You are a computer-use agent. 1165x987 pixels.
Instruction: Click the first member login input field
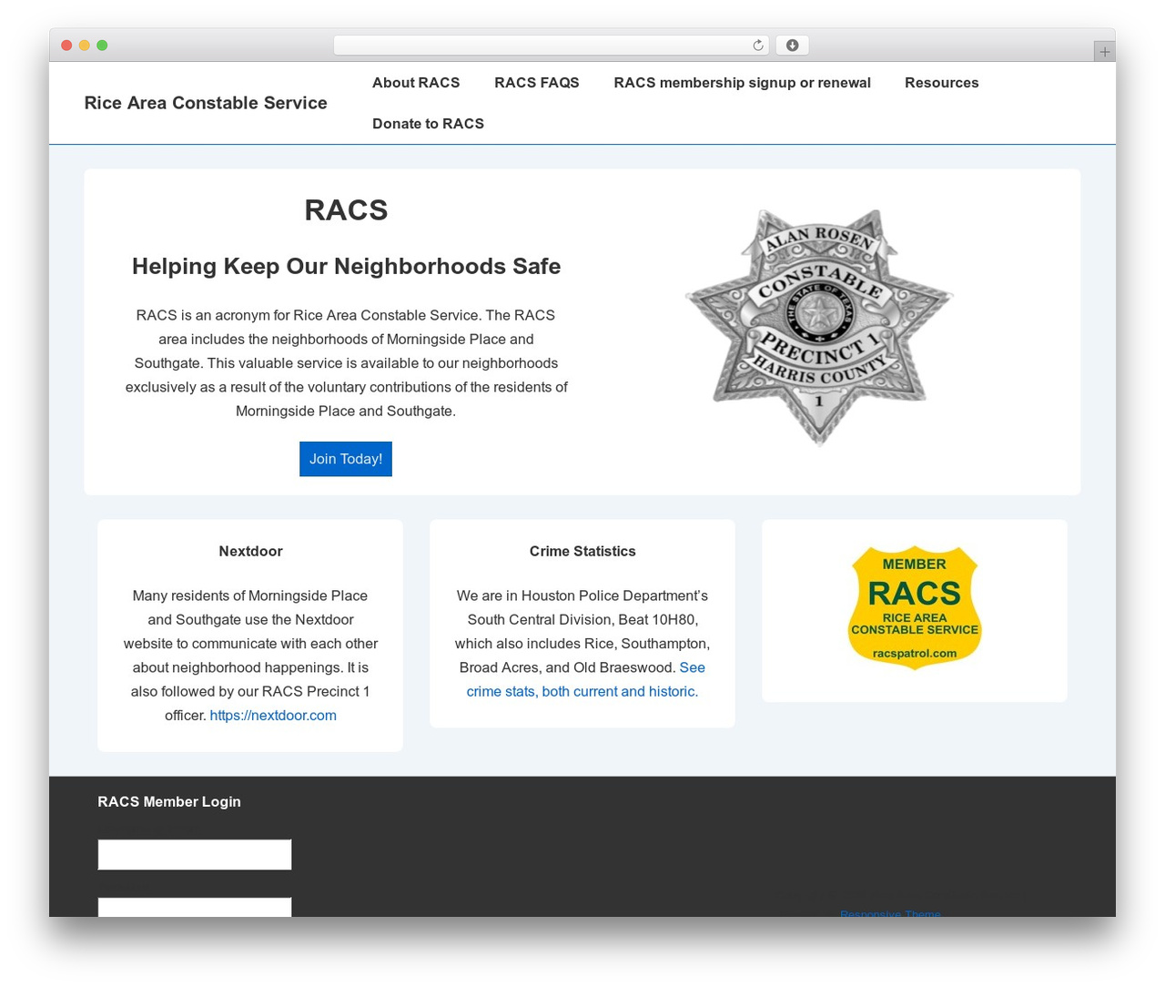[x=195, y=855]
